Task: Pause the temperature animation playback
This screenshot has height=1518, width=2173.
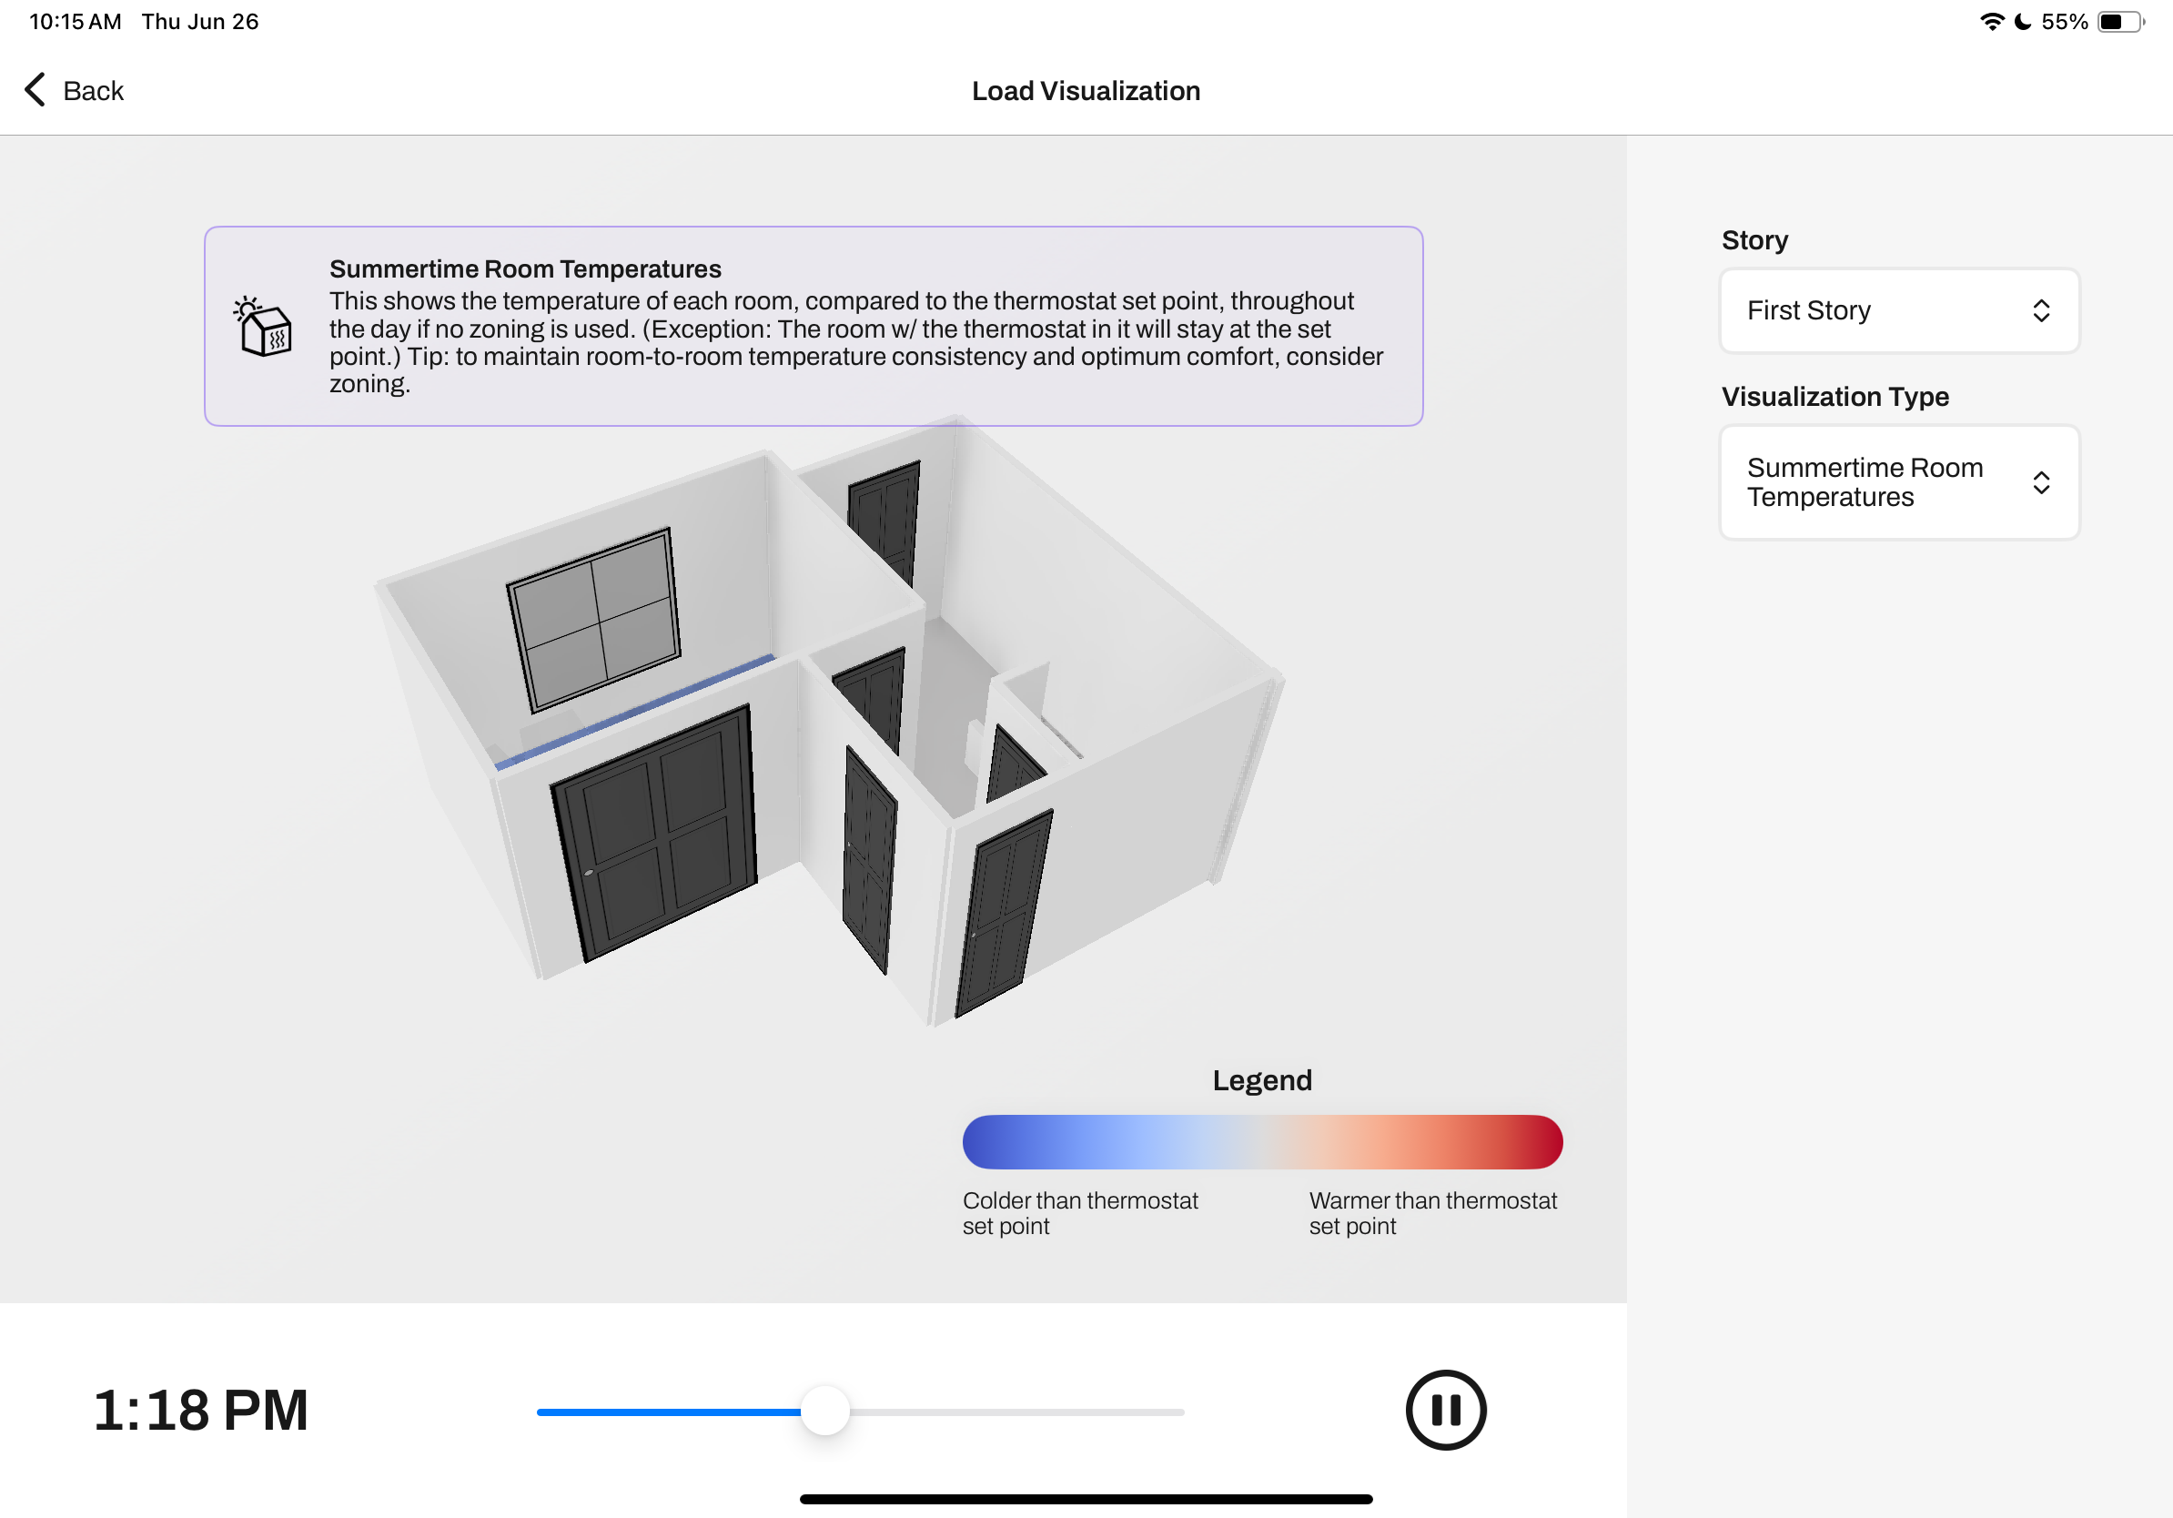Action: (1445, 1409)
